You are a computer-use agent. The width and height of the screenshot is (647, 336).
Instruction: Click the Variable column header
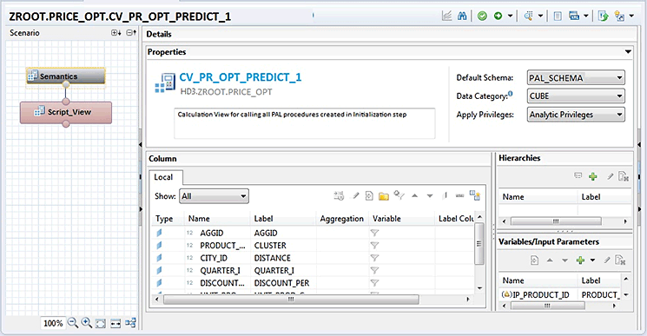click(386, 219)
